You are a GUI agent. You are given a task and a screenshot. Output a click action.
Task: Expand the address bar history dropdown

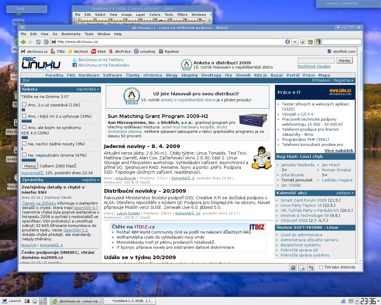(x=295, y=42)
